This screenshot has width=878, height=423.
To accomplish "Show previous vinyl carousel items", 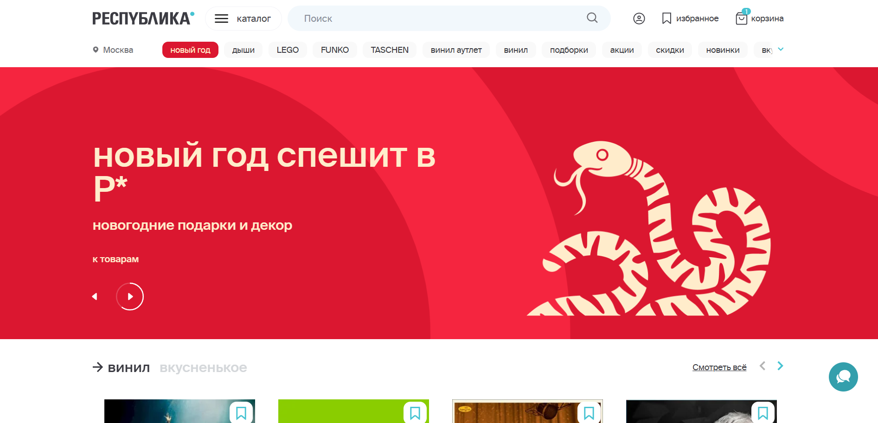I will coord(763,366).
